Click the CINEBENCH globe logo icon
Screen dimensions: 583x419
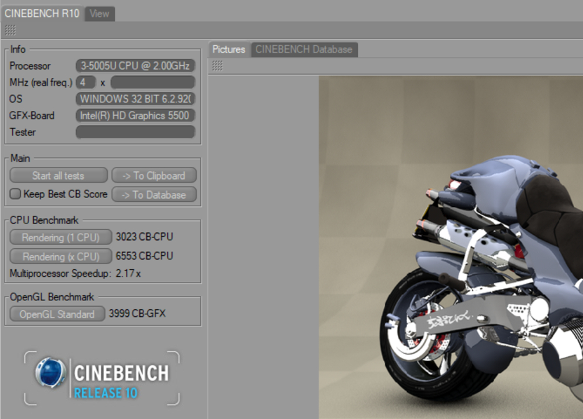coord(50,373)
